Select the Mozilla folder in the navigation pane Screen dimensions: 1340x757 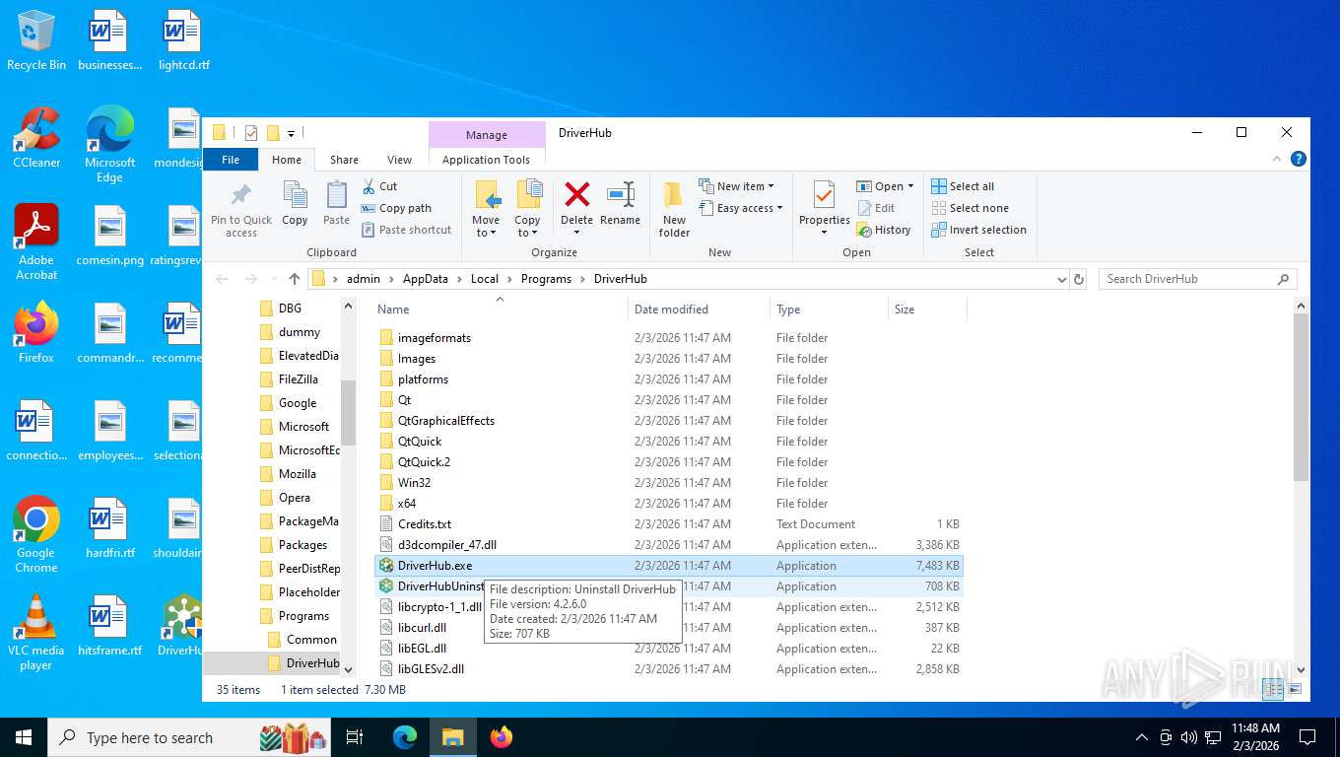[298, 474]
